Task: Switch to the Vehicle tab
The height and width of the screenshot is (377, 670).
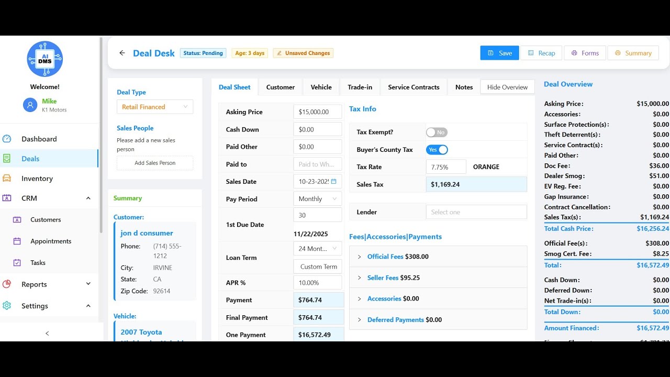Action: coord(321,87)
